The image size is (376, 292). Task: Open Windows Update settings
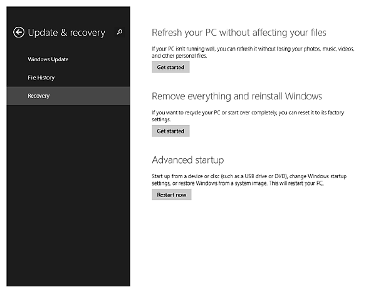click(x=48, y=59)
